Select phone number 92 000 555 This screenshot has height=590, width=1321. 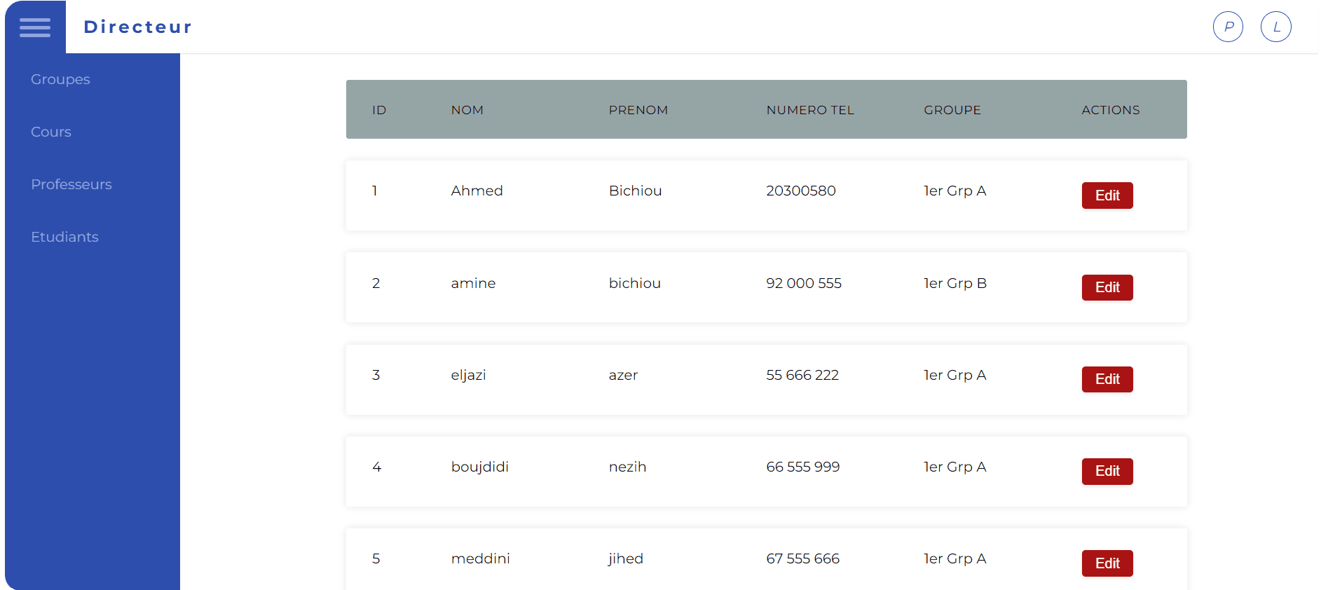coord(804,283)
